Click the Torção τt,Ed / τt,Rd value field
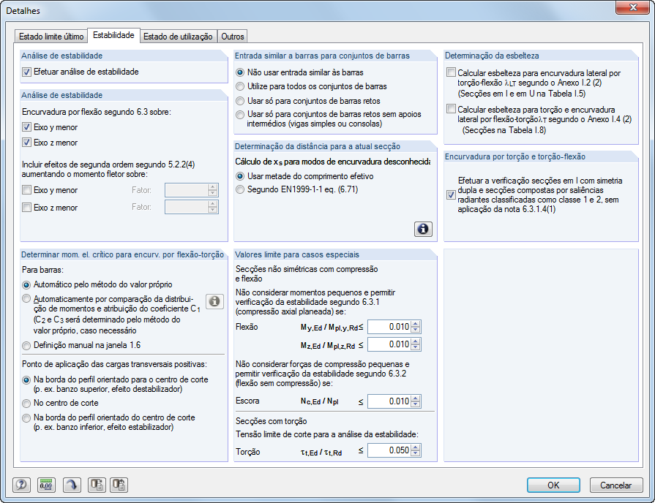This screenshot has width=655, height=503. tap(389, 450)
